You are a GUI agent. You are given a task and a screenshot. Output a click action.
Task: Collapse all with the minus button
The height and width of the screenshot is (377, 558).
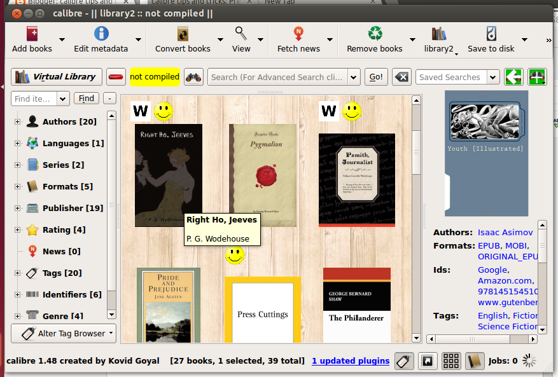pyautogui.click(x=109, y=98)
